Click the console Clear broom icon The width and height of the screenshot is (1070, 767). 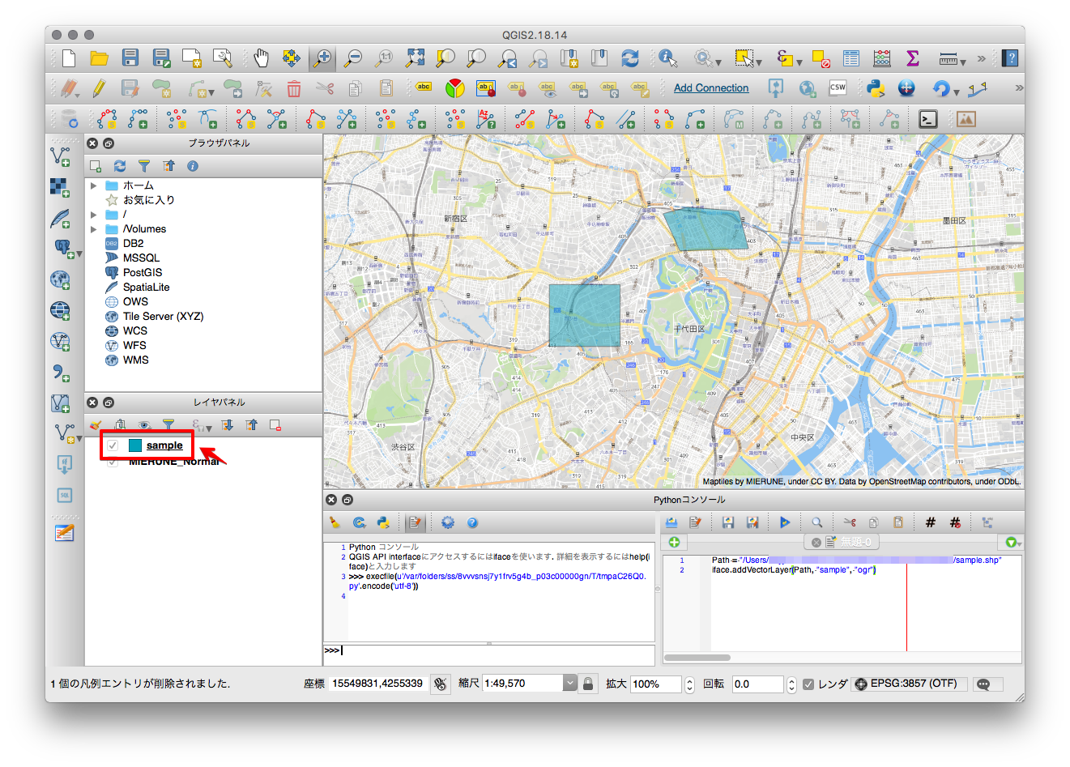(335, 522)
